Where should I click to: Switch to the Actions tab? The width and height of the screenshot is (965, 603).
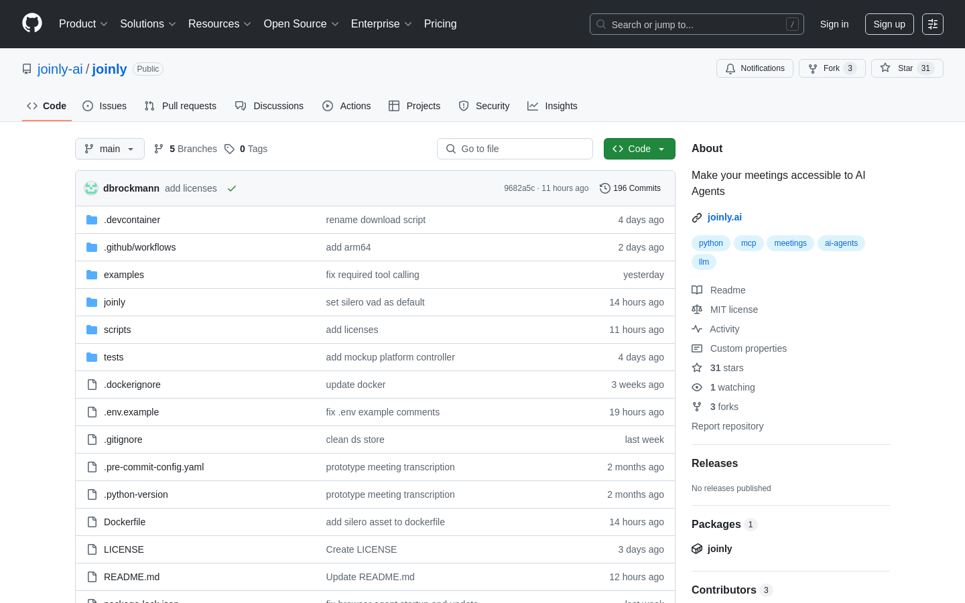tap(346, 106)
